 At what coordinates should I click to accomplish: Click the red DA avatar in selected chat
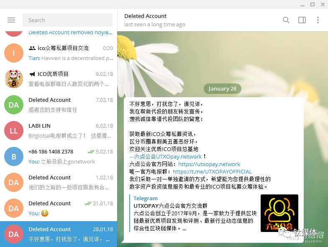[x=14, y=234]
